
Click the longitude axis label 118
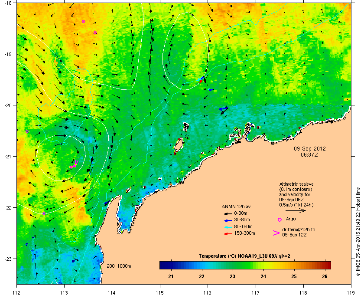click(303, 292)
